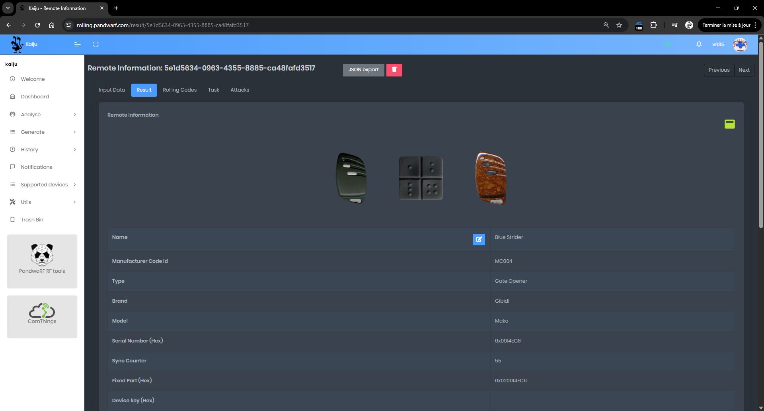Viewport: 764px width, 411px height.
Task: Click the red trash delete button
Action: [394, 70]
